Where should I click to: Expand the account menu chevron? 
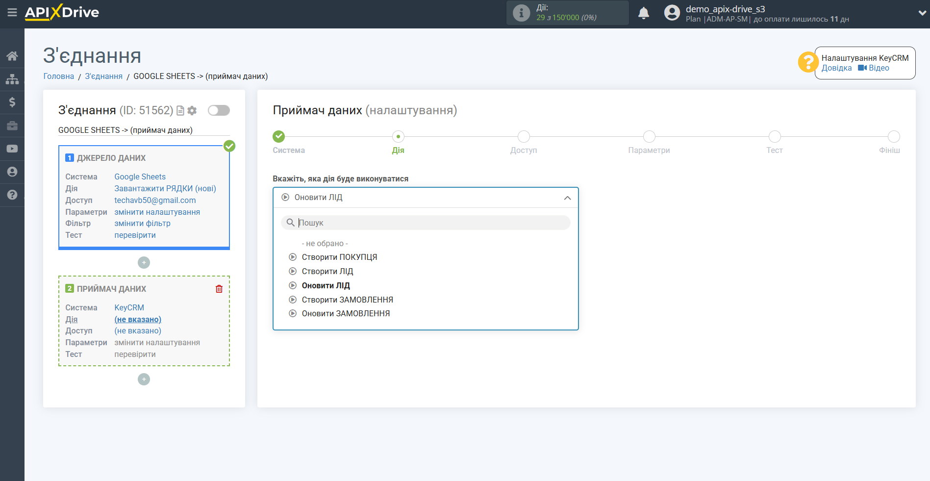coord(922,13)
